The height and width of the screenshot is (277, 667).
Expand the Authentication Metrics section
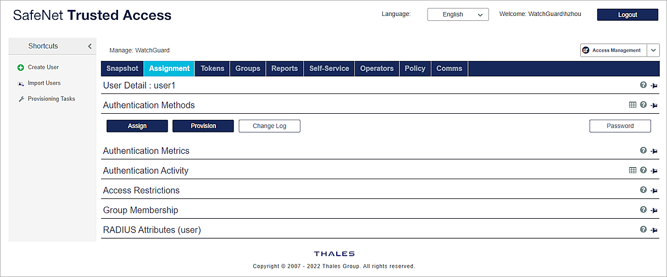coord(146,151)
